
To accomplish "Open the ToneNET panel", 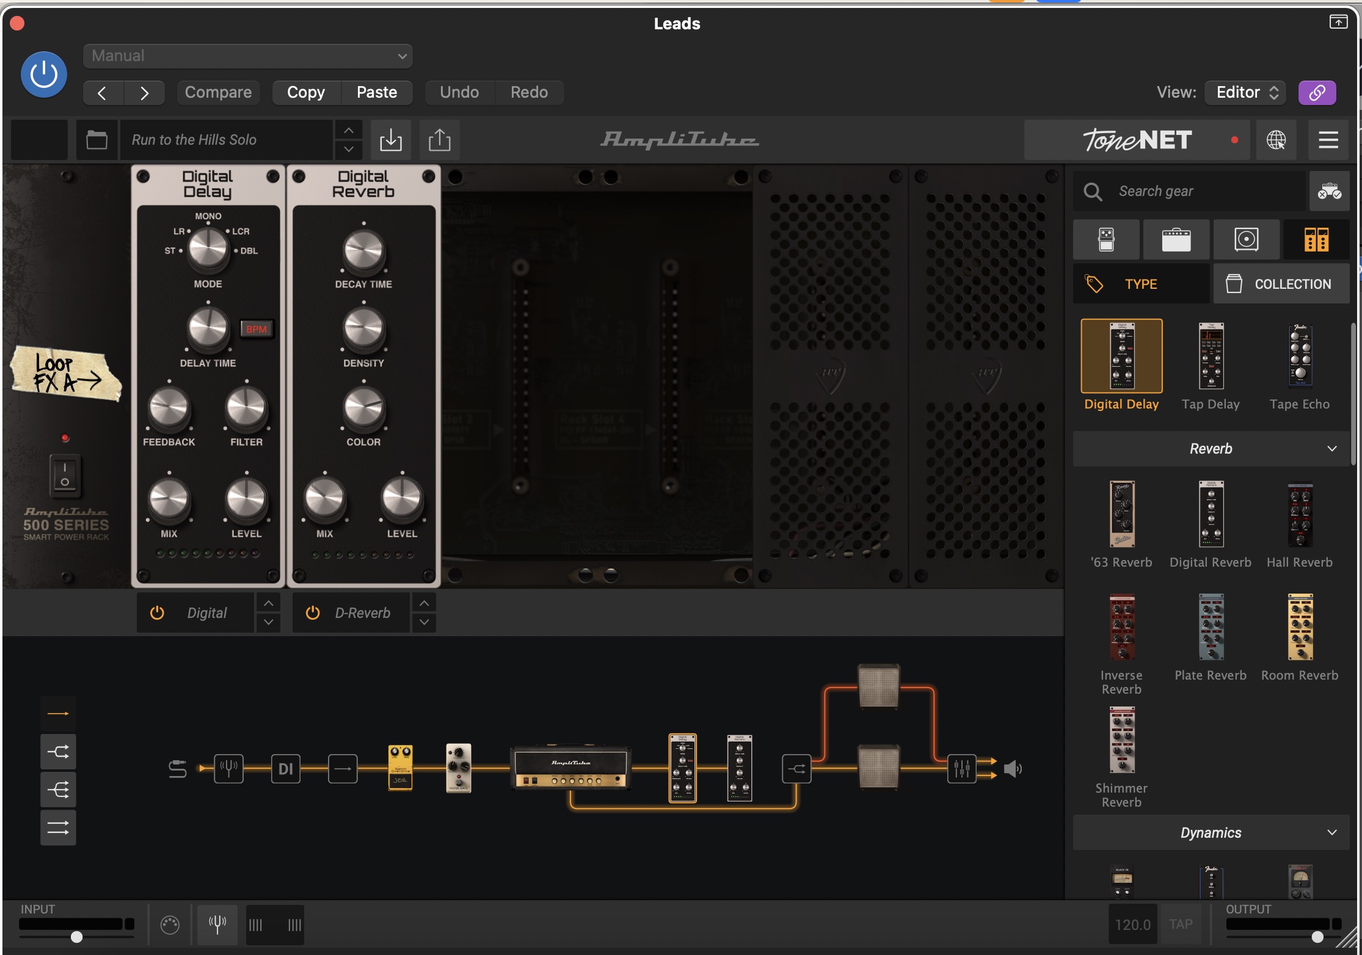I will (1137, 140).
